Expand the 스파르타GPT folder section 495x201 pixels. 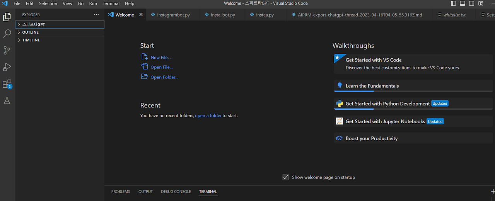click(60, 24)
